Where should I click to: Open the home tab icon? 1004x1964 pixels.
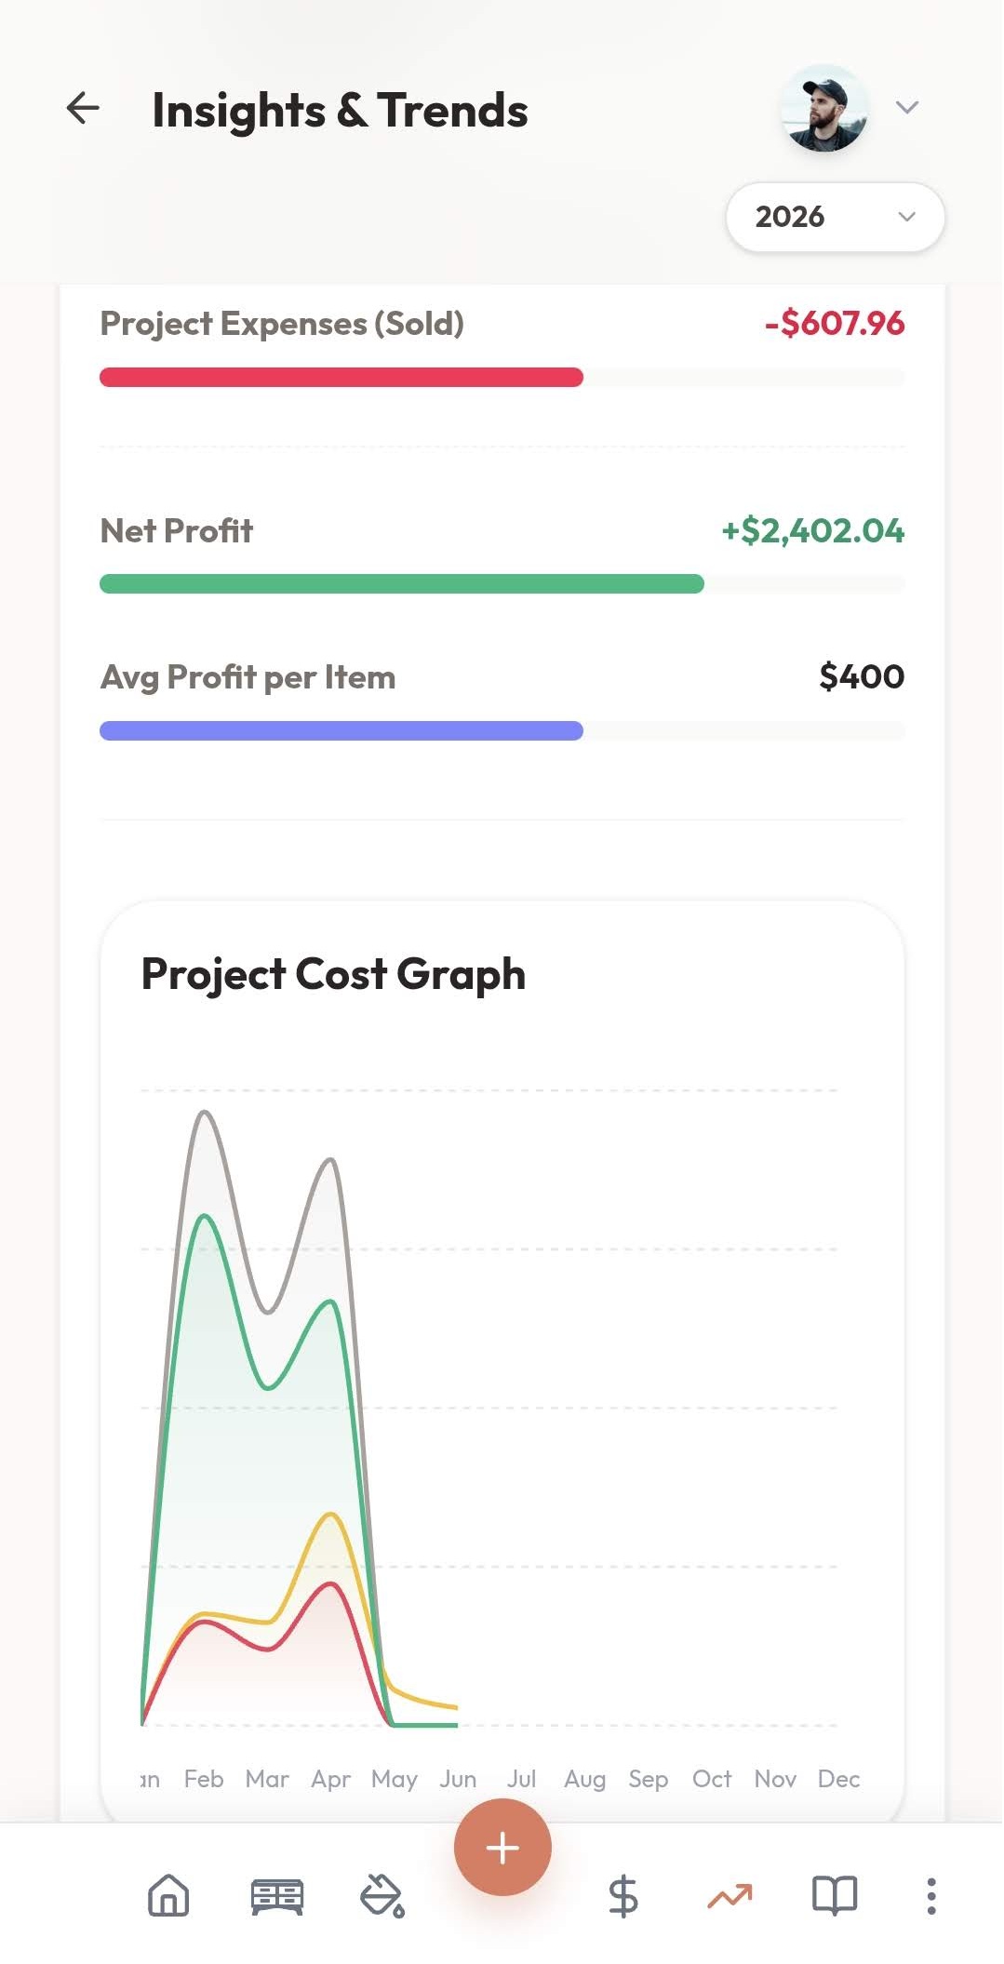(x=168, y=1895)
